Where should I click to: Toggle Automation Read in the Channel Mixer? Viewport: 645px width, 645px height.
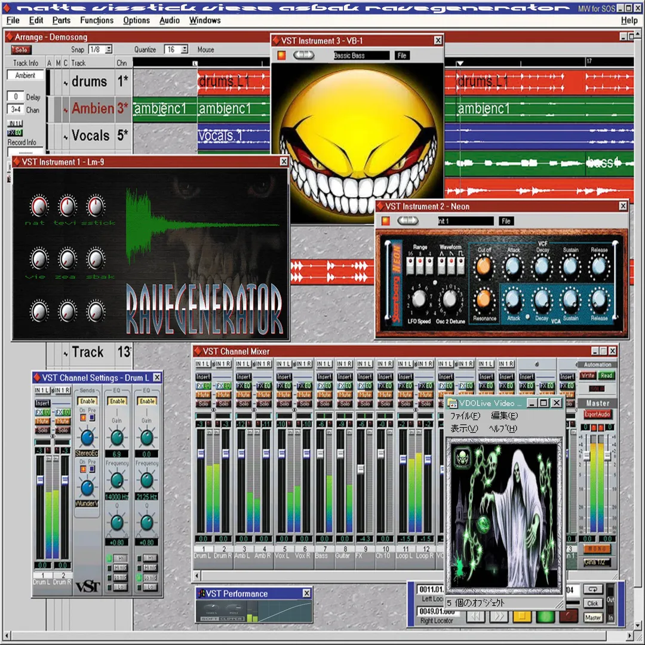coord(607,376)
